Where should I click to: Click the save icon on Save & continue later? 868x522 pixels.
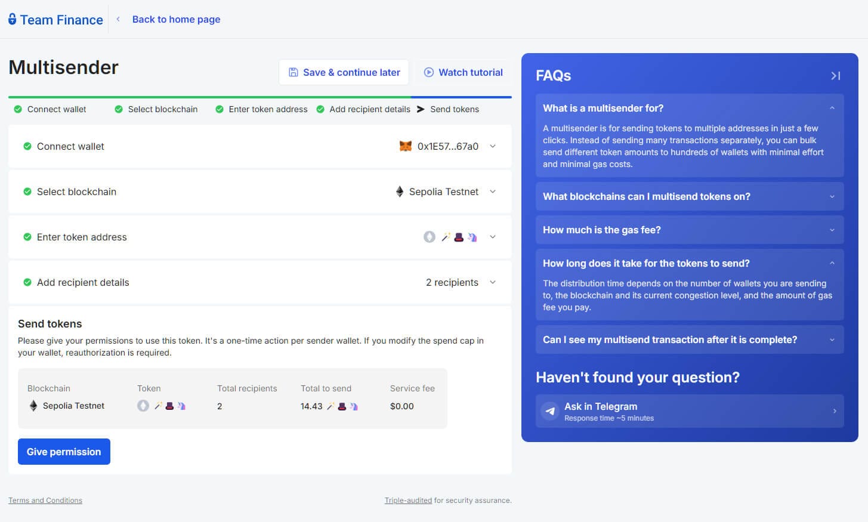293,72
